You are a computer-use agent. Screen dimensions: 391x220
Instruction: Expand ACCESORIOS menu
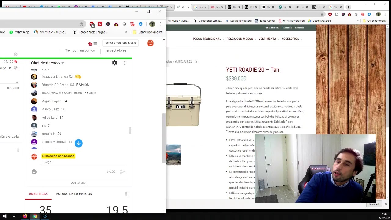[292, 39]
